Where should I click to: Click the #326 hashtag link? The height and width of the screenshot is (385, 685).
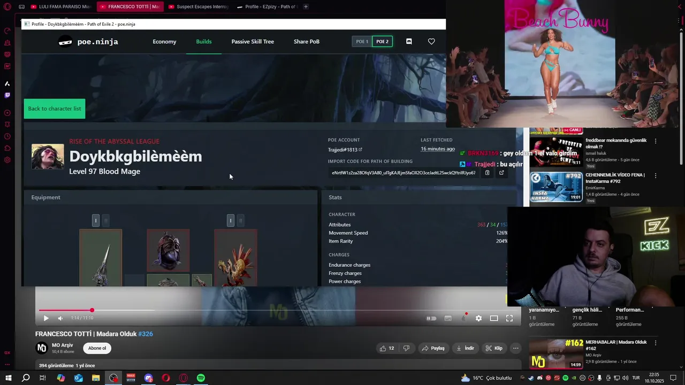tap(146, 334)
